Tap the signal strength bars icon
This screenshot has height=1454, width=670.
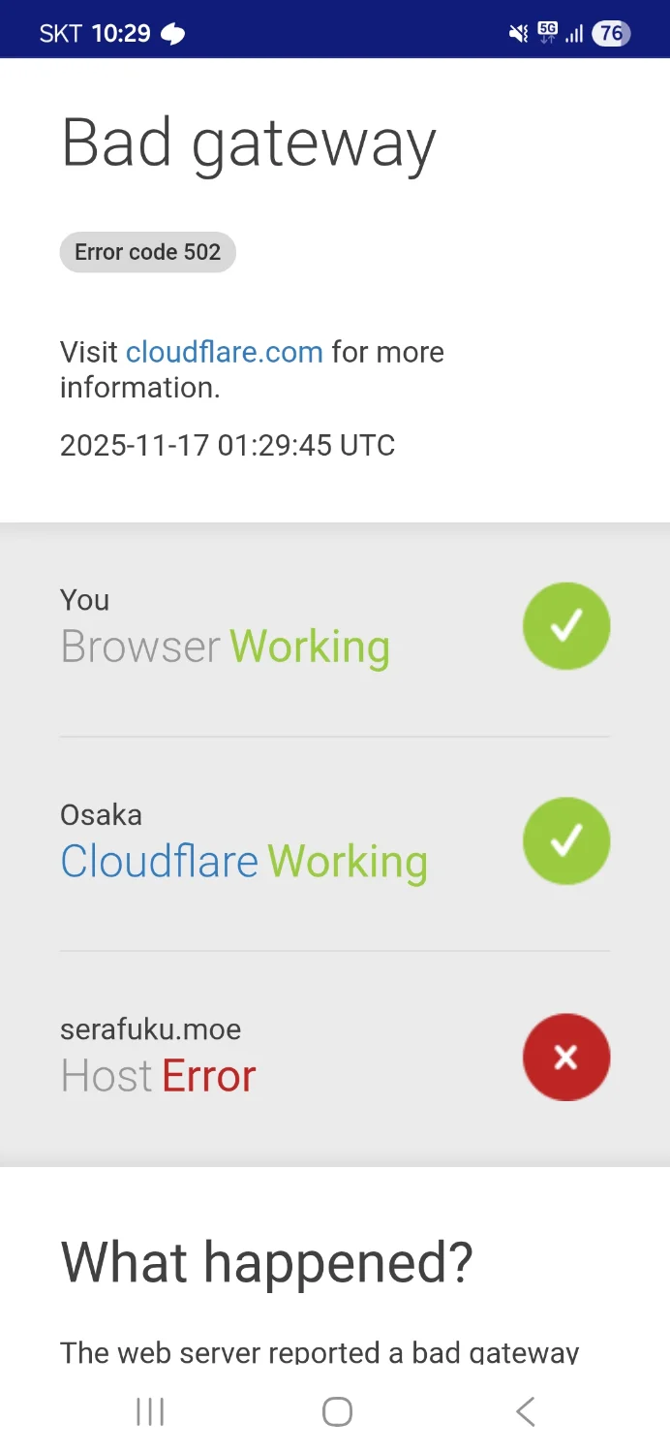tap(575, 34)
